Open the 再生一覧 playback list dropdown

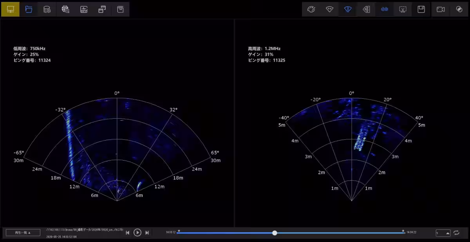[x=23, y=233]
